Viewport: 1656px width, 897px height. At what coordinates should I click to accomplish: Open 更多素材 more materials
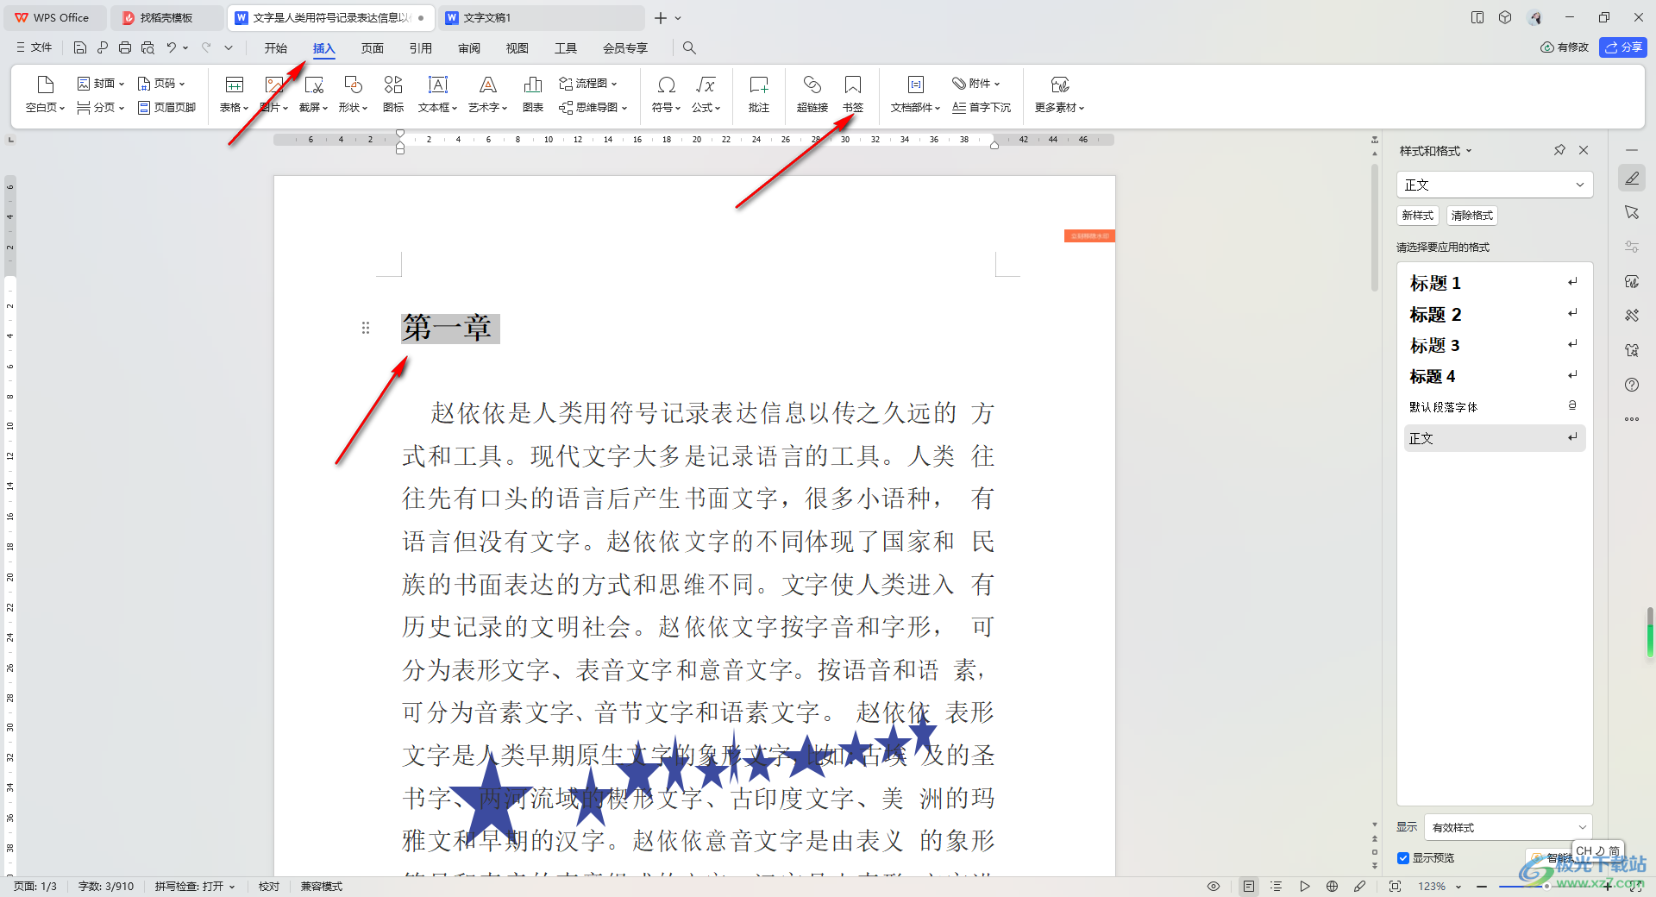1059,94
